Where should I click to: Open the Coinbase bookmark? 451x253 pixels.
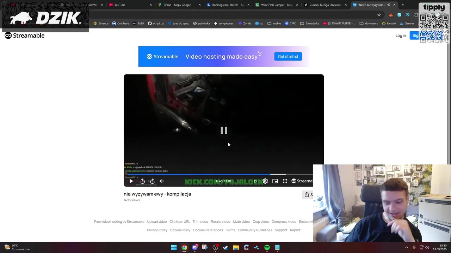coord(121,24)
